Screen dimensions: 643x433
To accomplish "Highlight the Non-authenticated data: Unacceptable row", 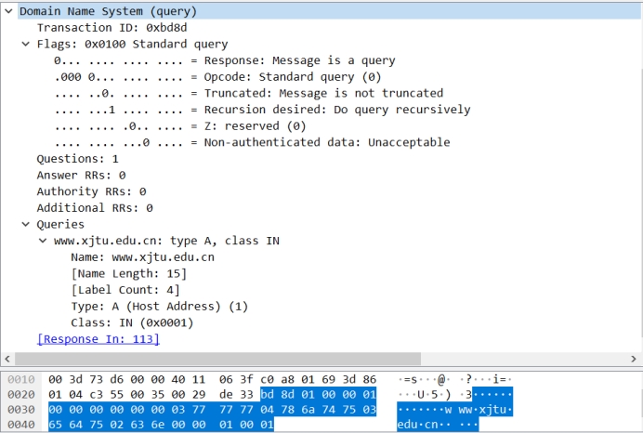I will pyautogui.click(x=251, y=143).
